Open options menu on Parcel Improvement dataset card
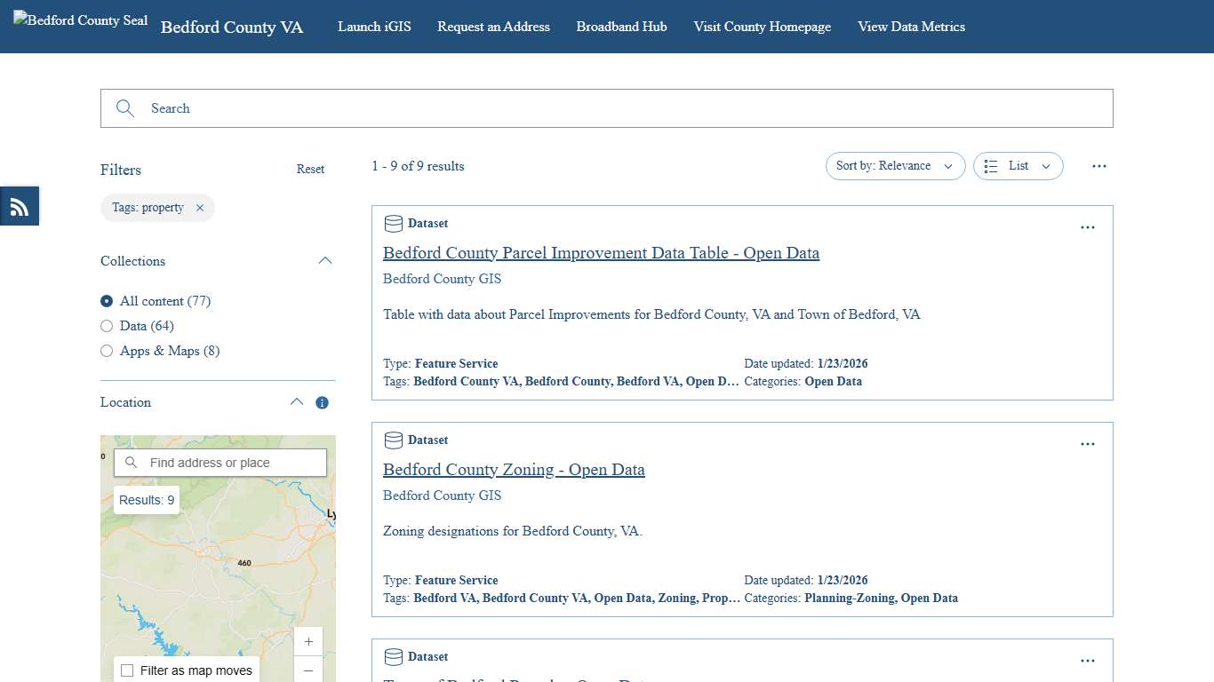Screen dimensions: 1214x682 1088,227
